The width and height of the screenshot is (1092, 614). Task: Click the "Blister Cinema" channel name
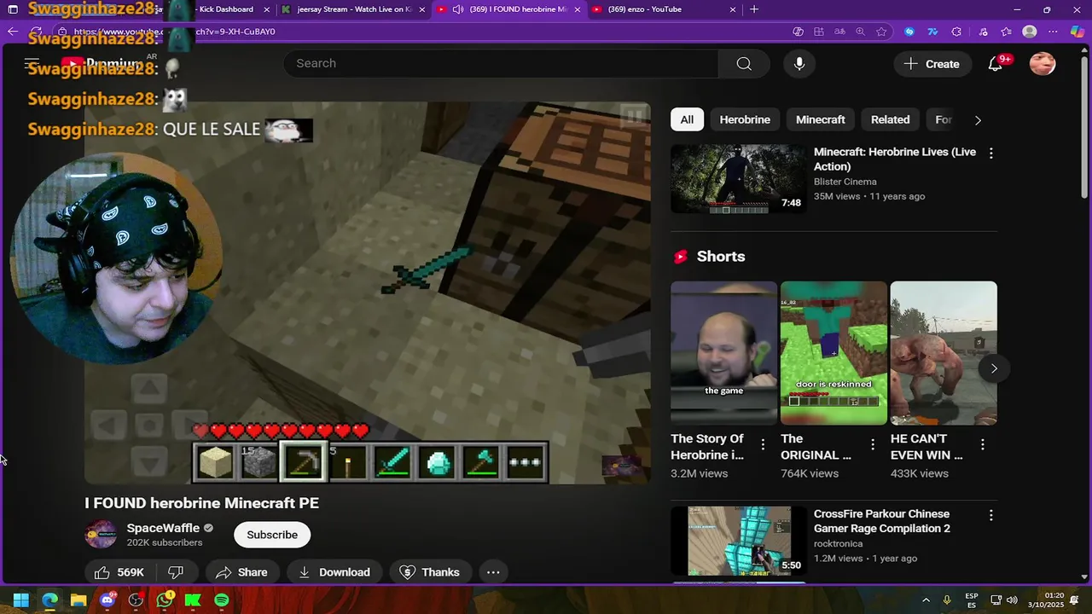(x=845, y=182)
